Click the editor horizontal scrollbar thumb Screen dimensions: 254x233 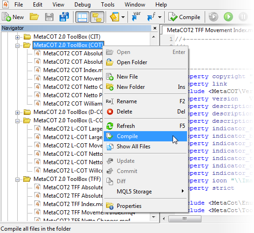[x=185, y=219]
